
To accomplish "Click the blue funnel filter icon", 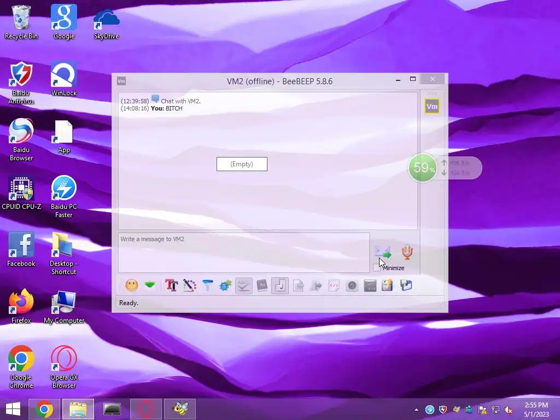I will 207,285.
